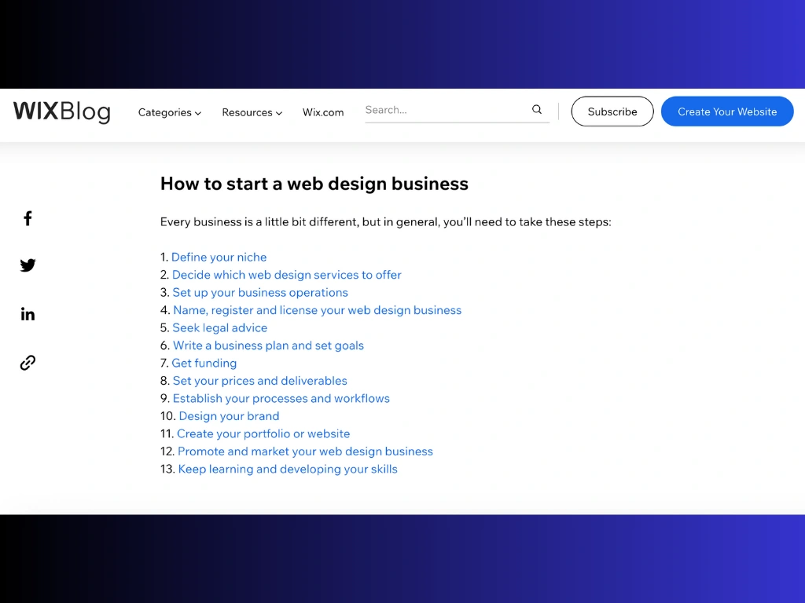The height and width of the screenshot is (603, 805).
Task: Click the Create Your Website button
Action: click(x=727, y=111)
